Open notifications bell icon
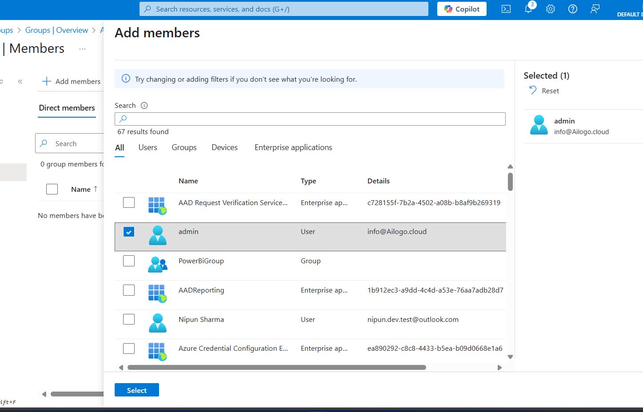 click(x=528, y=9)
